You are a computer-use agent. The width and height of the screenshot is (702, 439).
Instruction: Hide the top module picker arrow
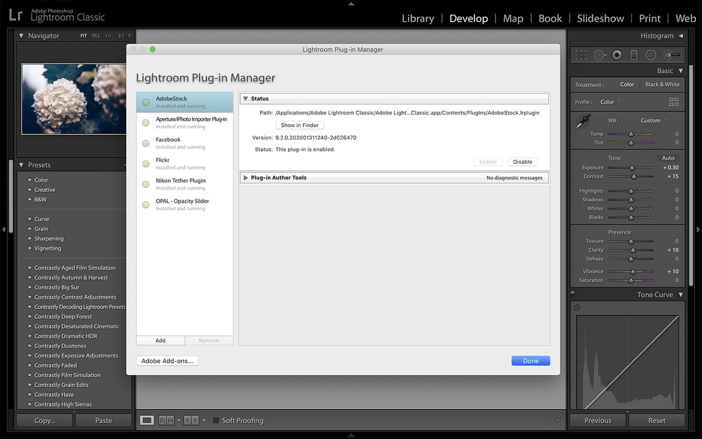[351, 3]
